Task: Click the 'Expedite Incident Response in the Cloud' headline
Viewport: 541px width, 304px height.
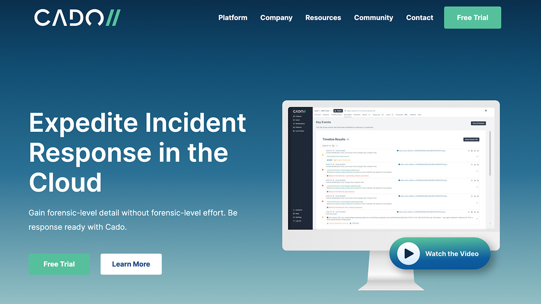Action: tap(137, 152)
